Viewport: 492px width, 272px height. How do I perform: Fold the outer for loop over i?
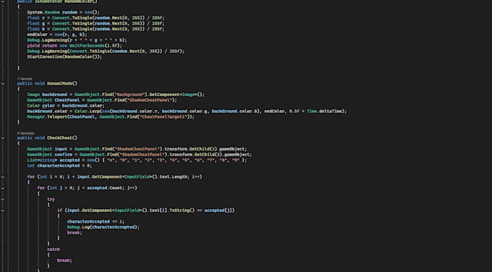tap(3, 177)
